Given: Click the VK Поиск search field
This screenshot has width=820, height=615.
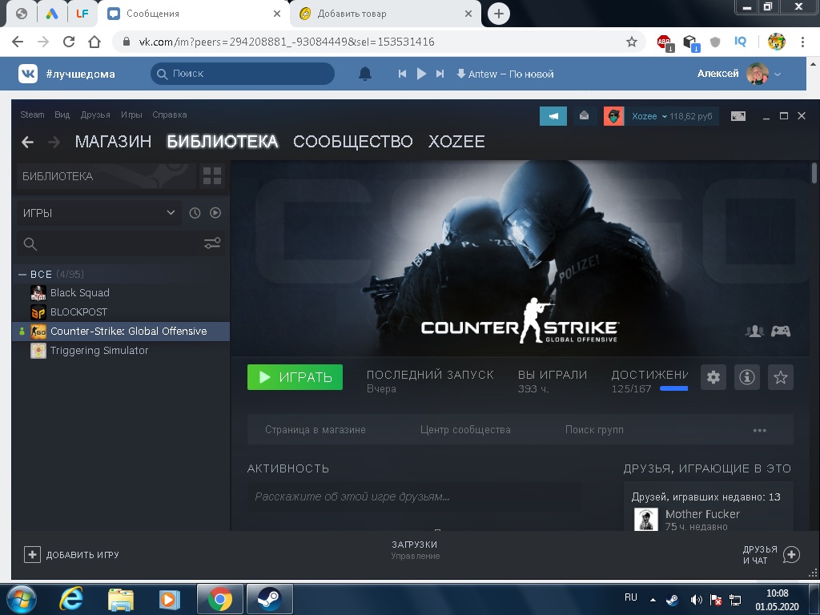Looking at the screenshot, I should (x=243, y=74).
